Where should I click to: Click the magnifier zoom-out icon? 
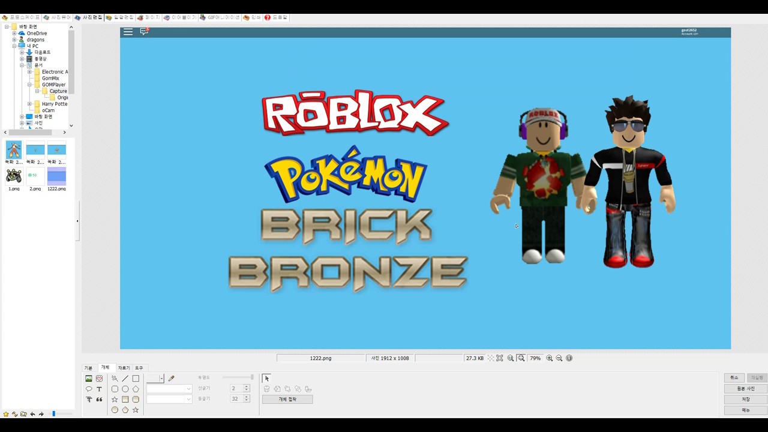click(x=559, y=358)
